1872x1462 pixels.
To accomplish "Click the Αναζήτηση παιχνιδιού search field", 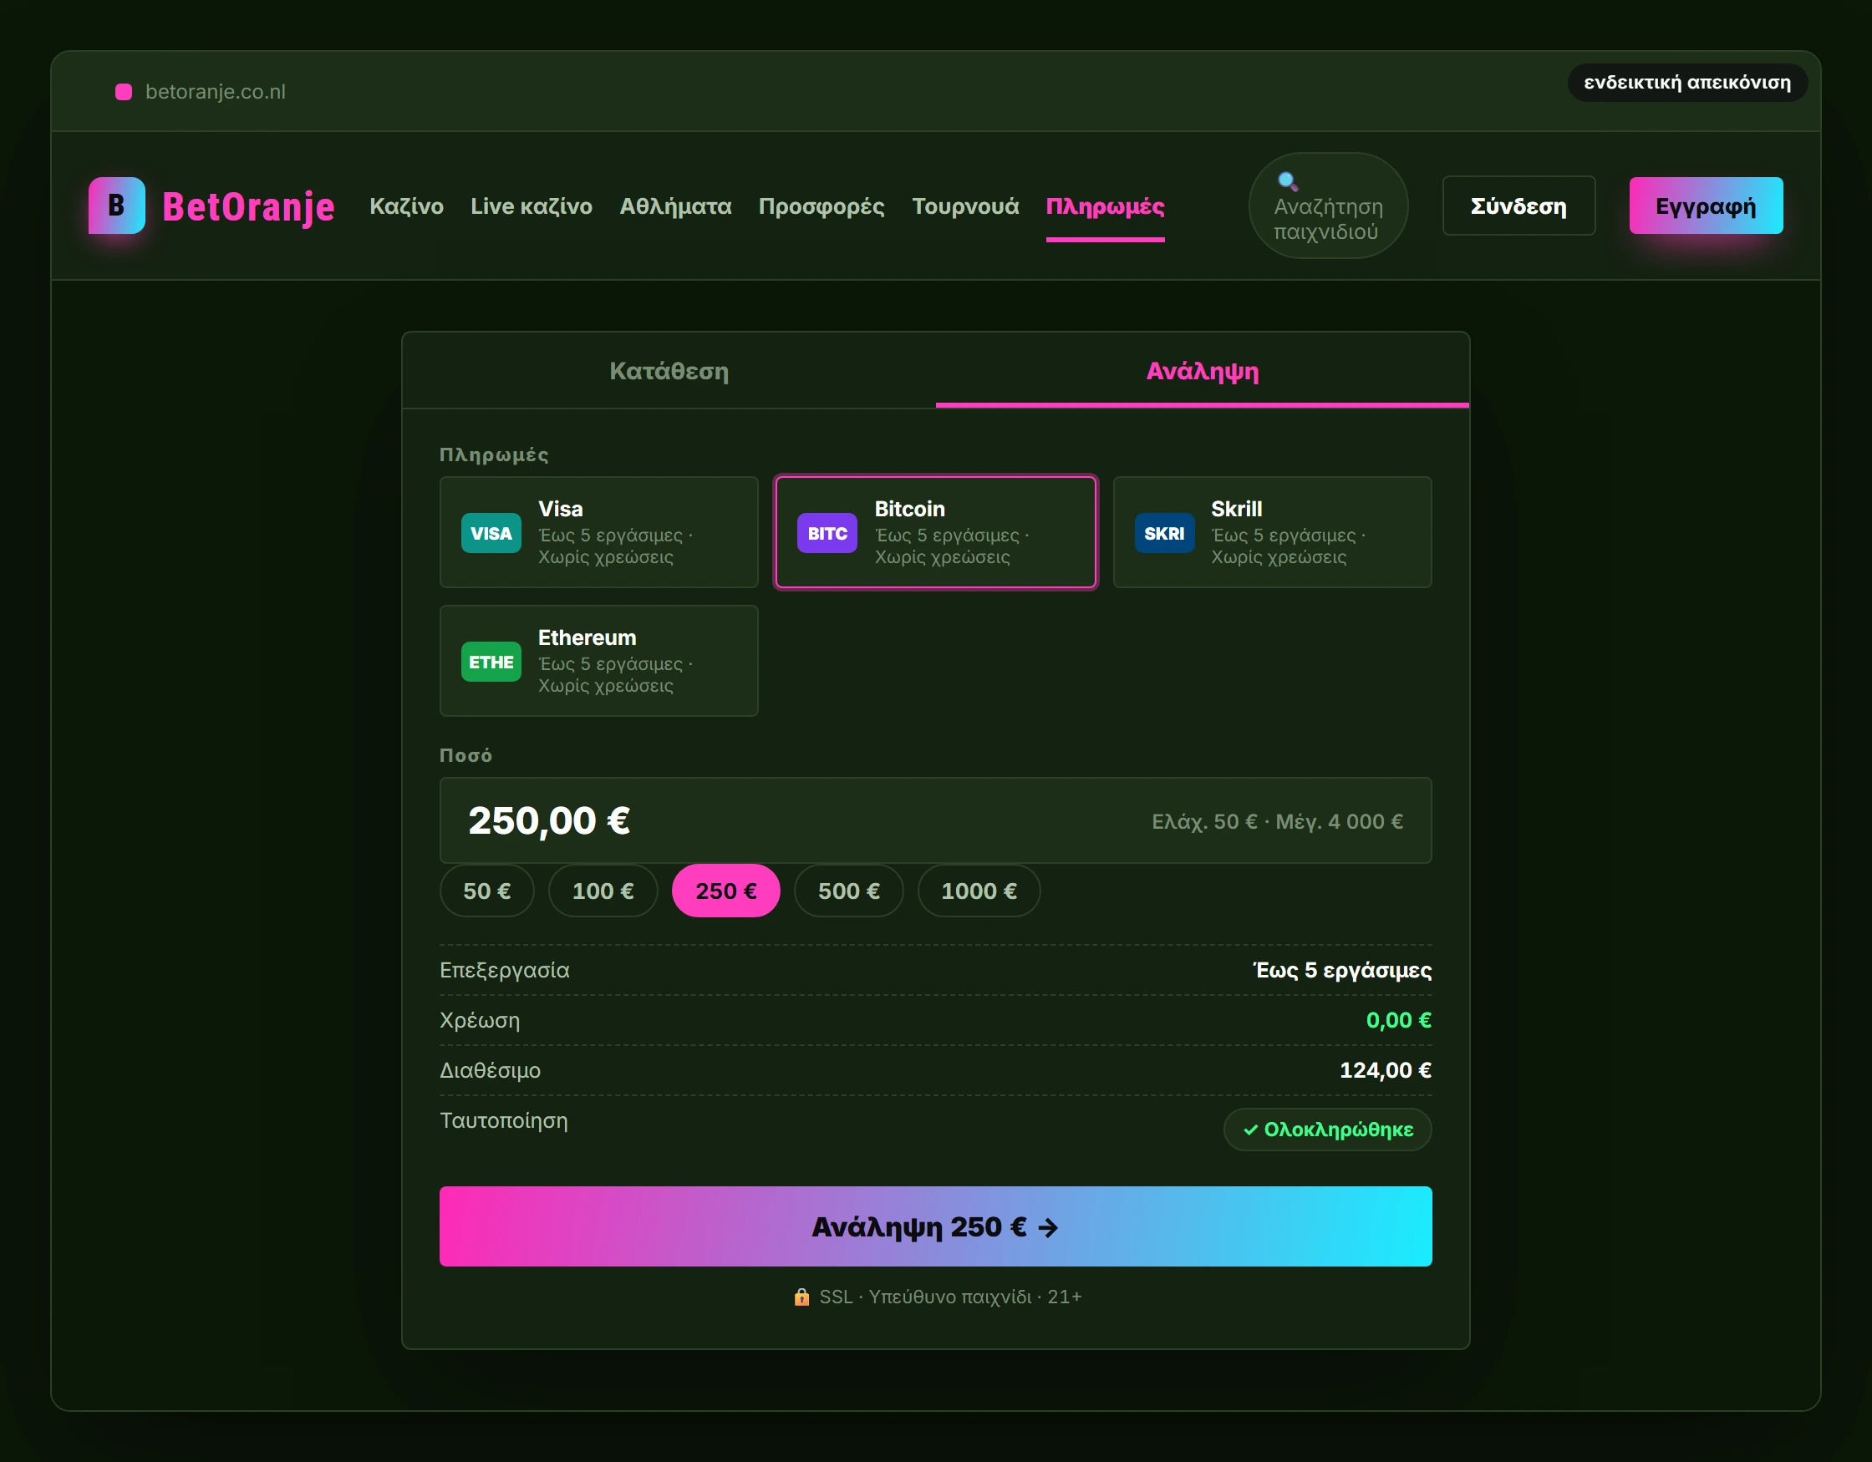I will [1329, 206].
